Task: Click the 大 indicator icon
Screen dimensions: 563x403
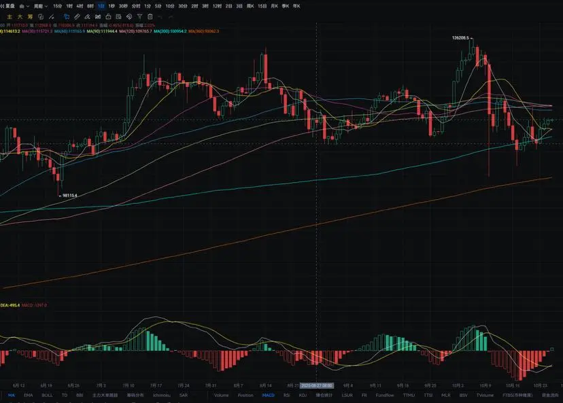Action: (x=20, y=17)
